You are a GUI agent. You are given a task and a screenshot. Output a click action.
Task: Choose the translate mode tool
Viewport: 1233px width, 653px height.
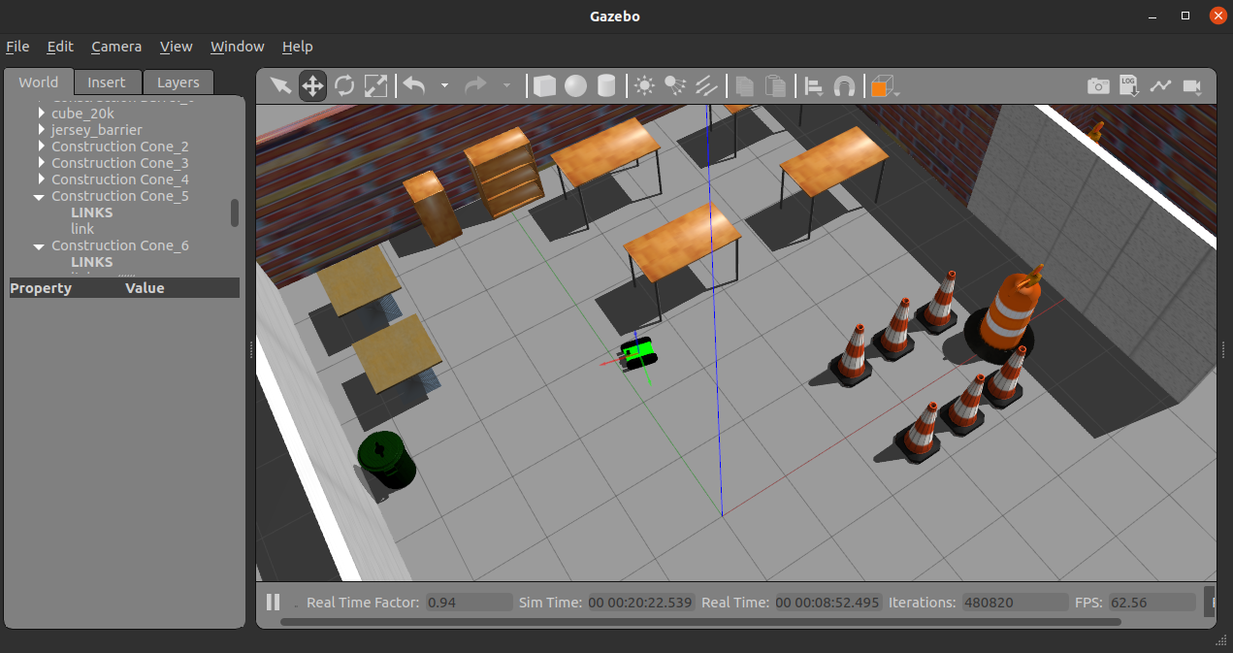[x=312, y=85]
